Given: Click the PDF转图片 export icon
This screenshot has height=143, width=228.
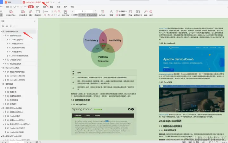Looking at the screenshot, I should (x=22, y=12).
